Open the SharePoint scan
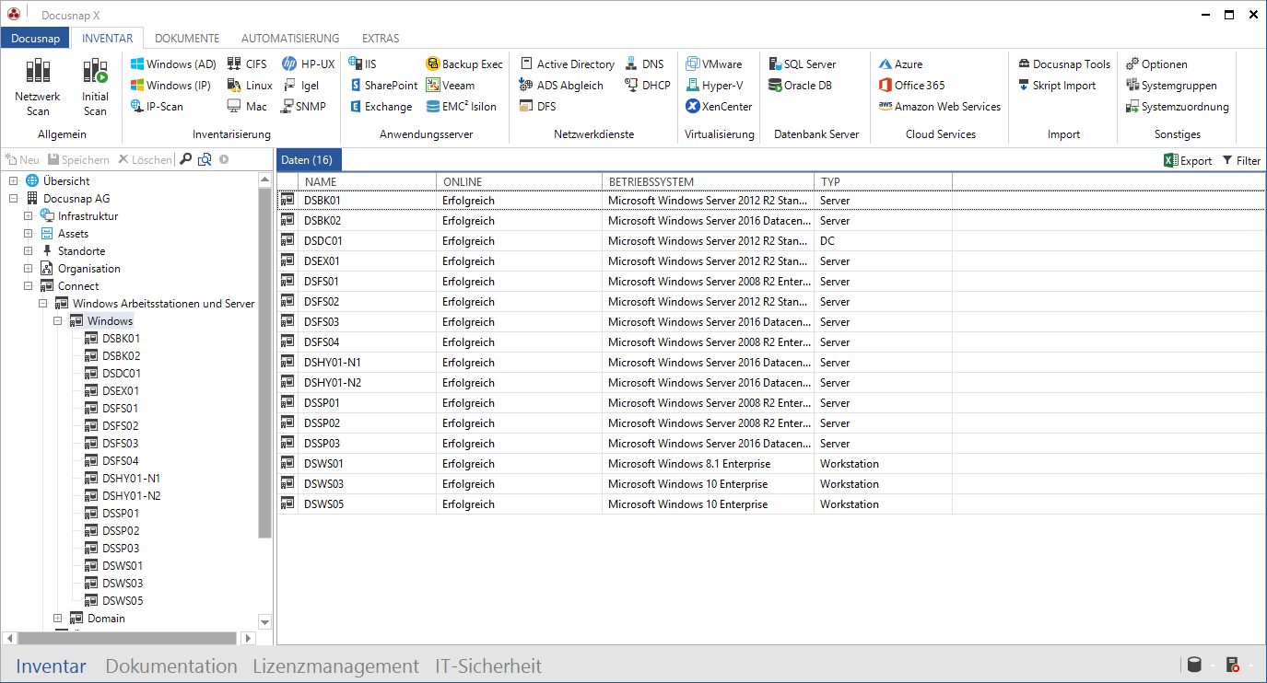Image resolution: width=1267 pixels, height=683 pixels. (384, 86)
